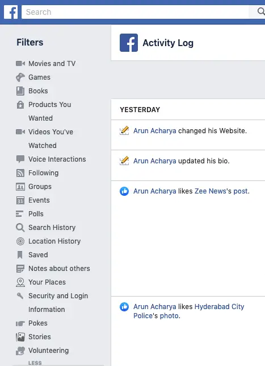Screen dimensions: 265x366
Task: Open the Saved filter
Action: pos(38,255)
